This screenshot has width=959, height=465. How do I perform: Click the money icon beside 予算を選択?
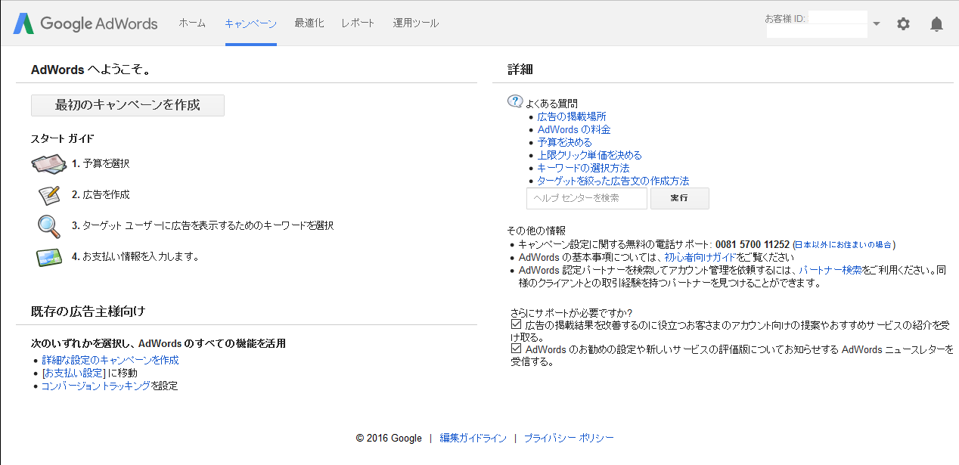pyautogui.click(x=49, y=164)
